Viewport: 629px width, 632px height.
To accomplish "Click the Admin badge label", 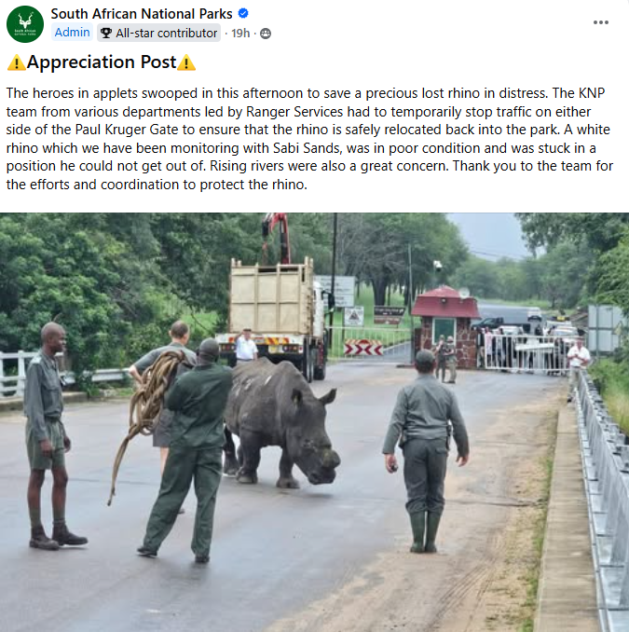I will [72, 33].
